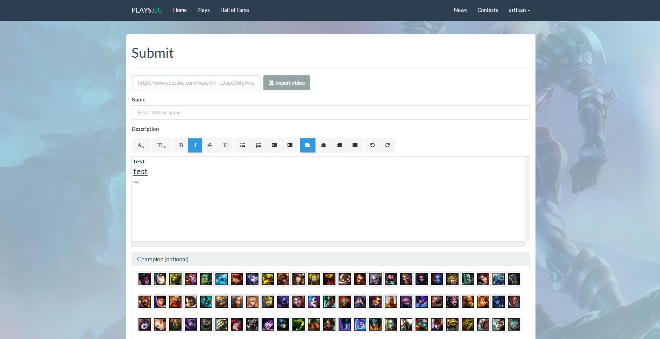Click the Import video button
Image resolution: width=660 pixels, height=339 pixels.
tap(287, 83)
